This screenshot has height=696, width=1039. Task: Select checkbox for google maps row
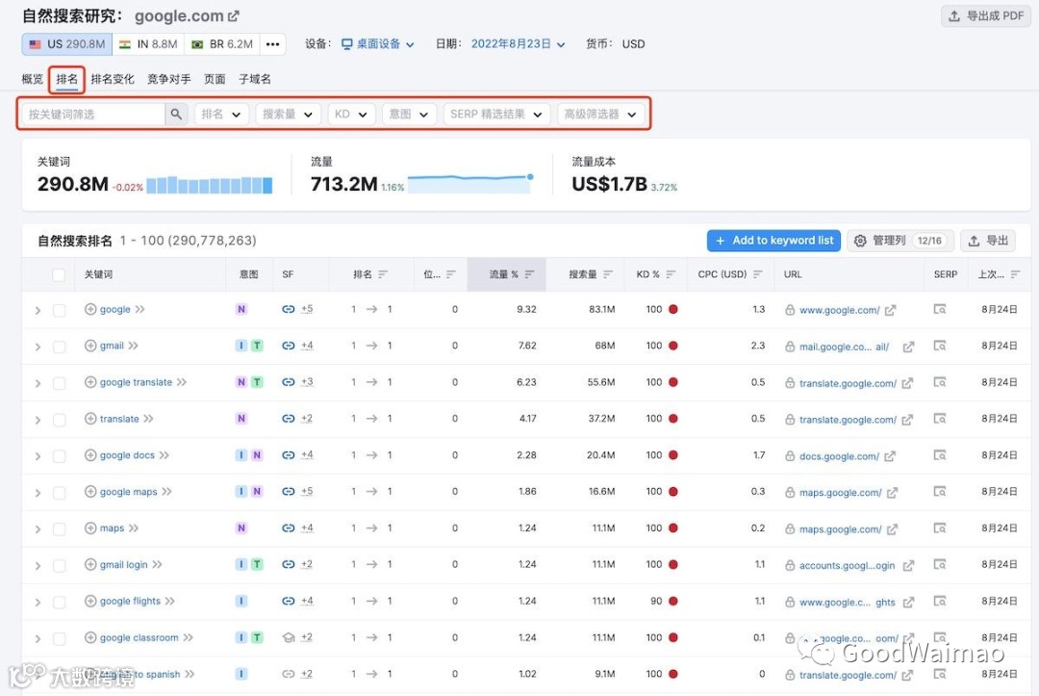click(x=59, y=493)
